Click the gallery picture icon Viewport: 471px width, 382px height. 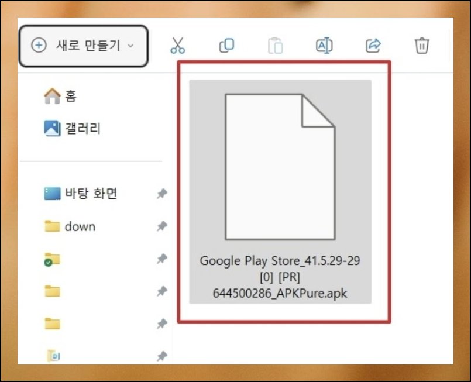tap(52, 128)
